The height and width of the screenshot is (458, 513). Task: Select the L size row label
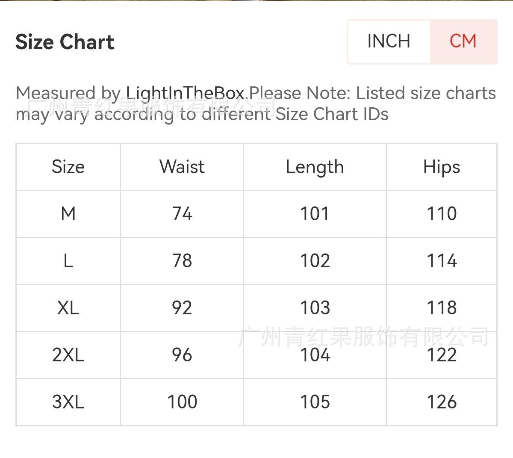[68, 261]
